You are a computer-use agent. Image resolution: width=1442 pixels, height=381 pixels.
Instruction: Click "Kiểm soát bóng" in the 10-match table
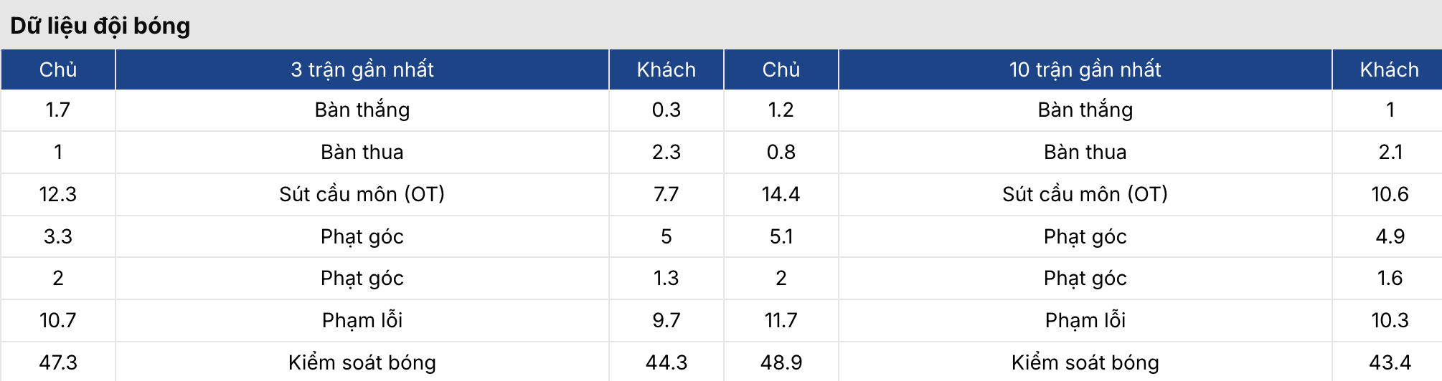[x=1085, y=362]
